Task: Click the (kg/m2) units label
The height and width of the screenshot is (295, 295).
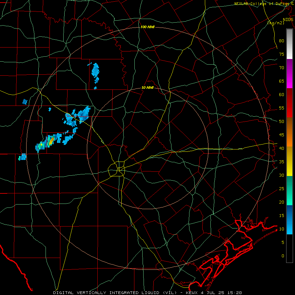Action: coord(276,23)
